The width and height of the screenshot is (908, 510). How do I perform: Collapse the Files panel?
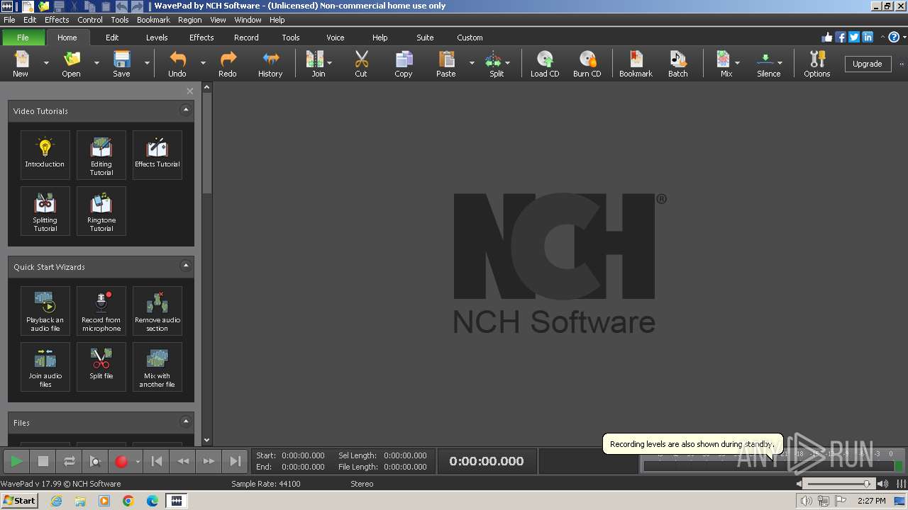point(186,421)
